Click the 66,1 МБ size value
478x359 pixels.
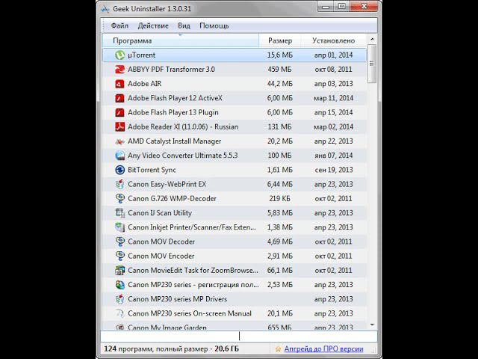click(279, 270)
